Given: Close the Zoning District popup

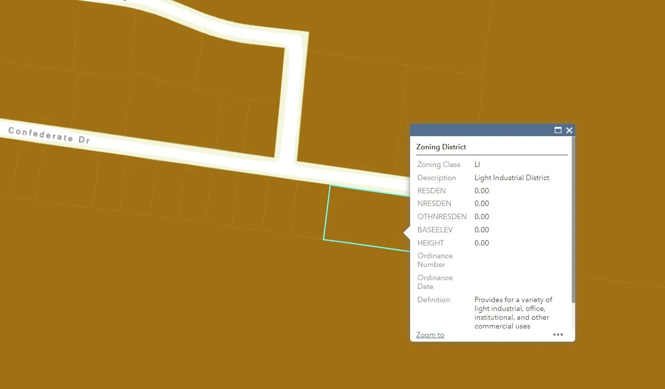Looking at the screenshot, I should point(569,130).
